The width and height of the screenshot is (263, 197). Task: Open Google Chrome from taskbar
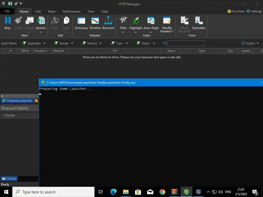click(162, 192)
